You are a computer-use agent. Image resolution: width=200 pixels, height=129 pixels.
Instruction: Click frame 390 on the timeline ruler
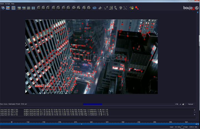[171, 122]
